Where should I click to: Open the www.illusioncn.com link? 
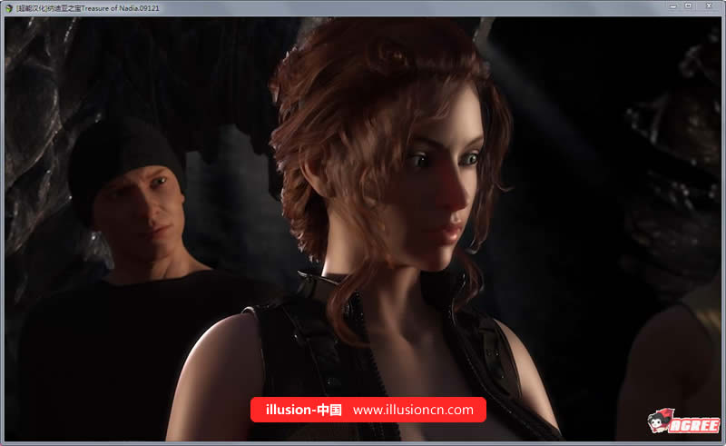pyautogui.click(x=413, y=410)
